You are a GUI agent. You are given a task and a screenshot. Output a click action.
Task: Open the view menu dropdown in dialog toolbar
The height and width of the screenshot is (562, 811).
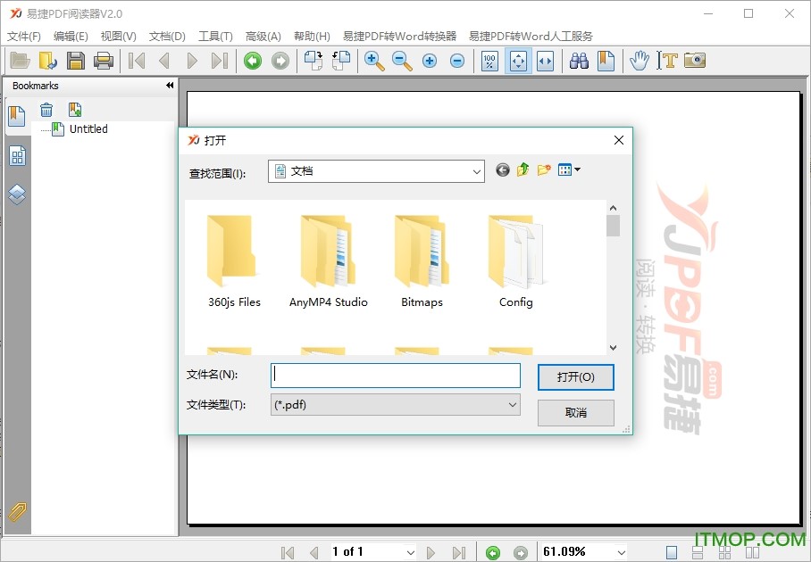569,169
